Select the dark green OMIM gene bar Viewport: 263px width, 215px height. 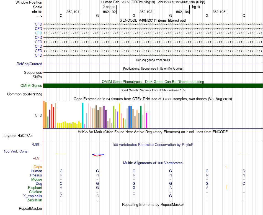pos(153,85)
